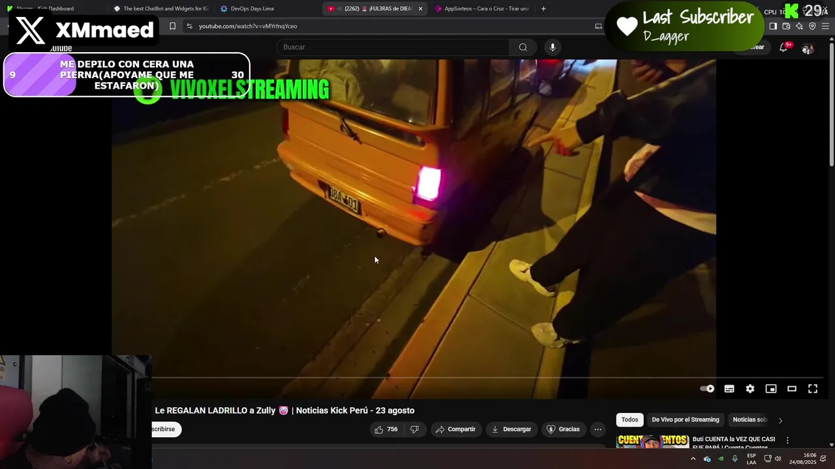Select the Todos filter chip
Screen dimensions: 835x469
[630, 420]
